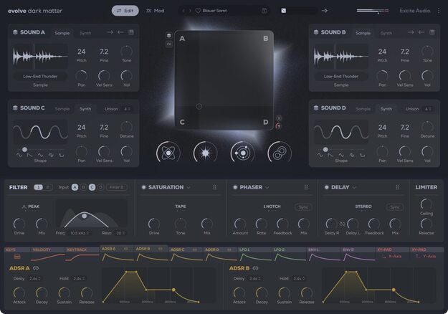Click Filter 2 routing button

click(117, 187)
